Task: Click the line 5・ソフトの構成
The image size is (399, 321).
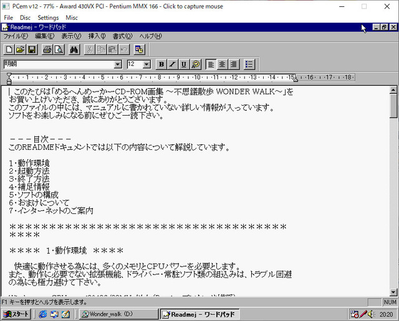Action: point(34,195)
